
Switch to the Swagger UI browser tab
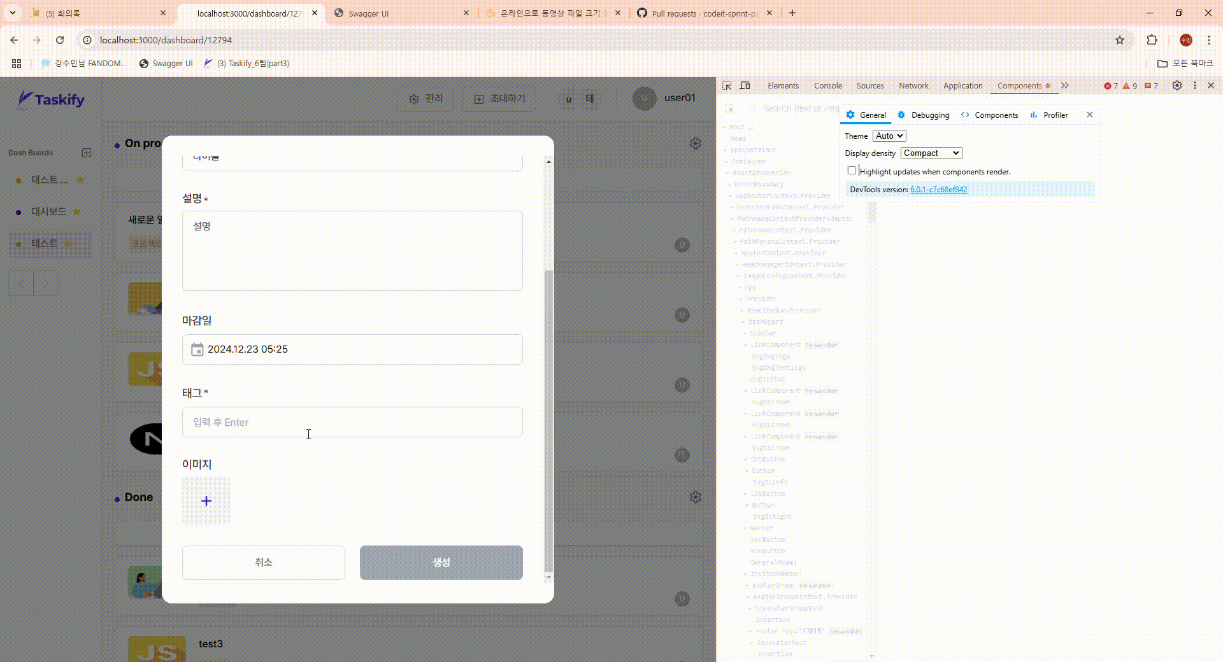(x=402, y=13)
